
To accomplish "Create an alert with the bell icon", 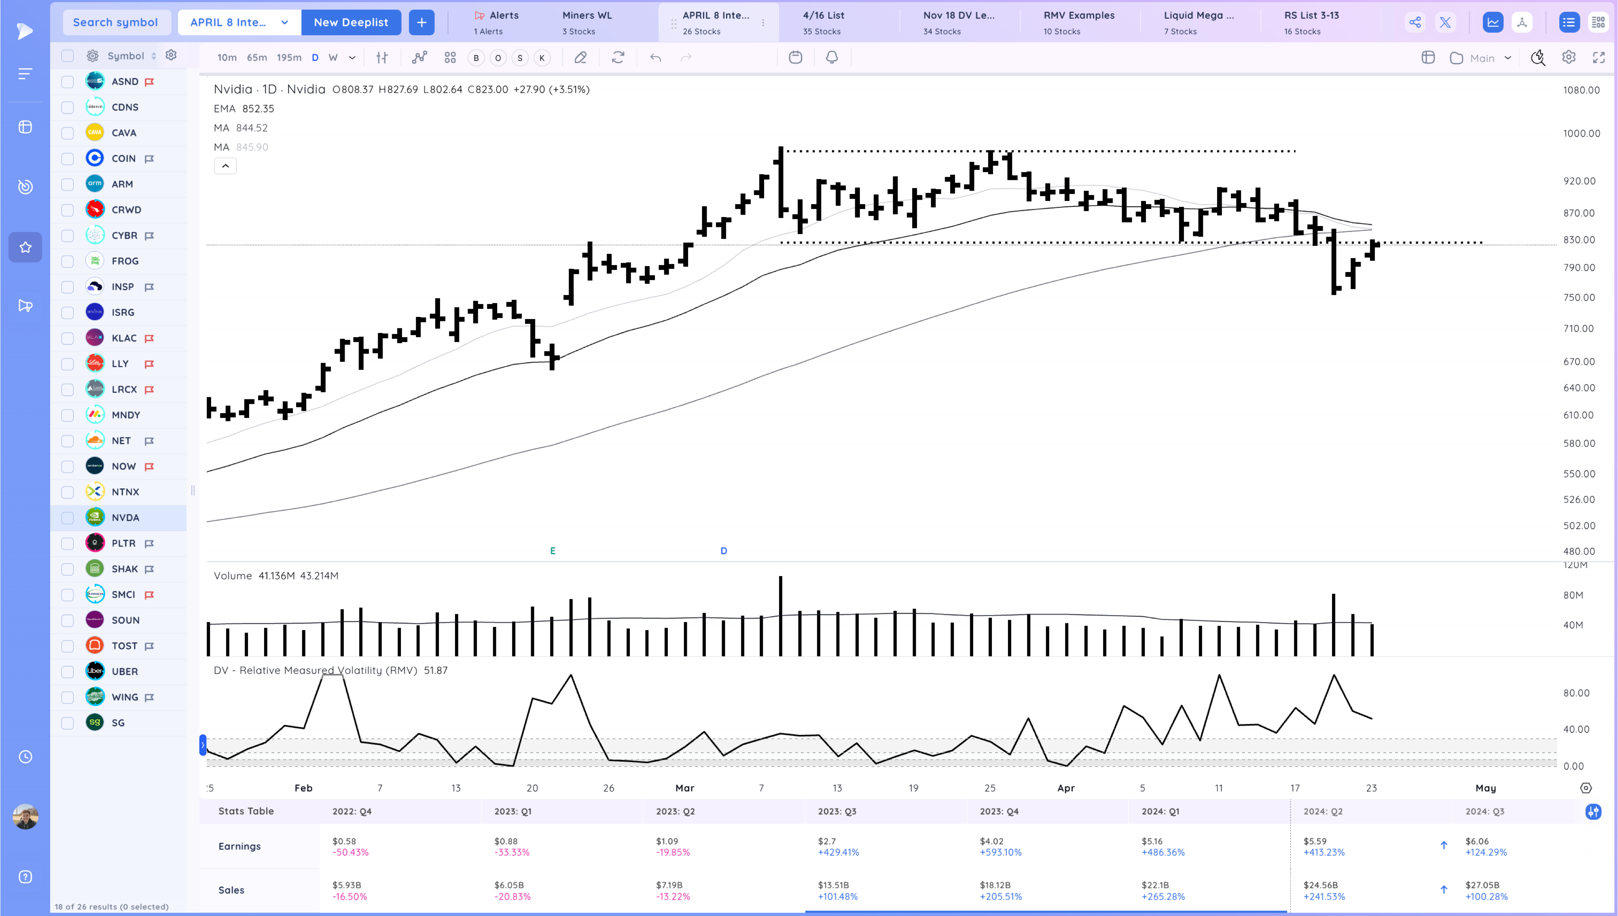I will (832, 58).
